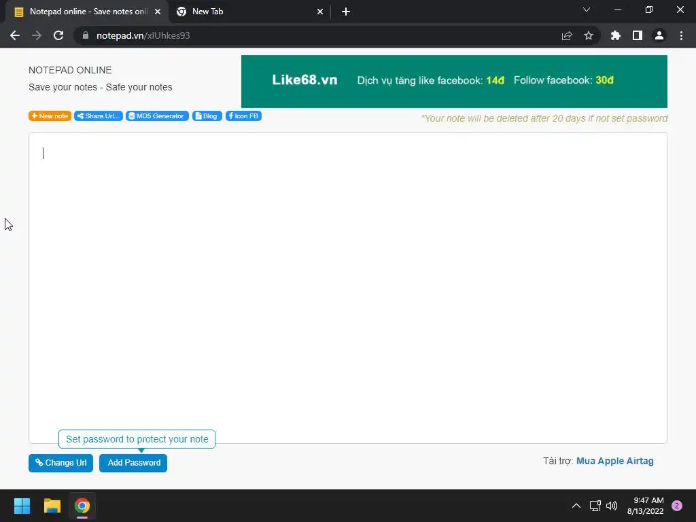Viewport: 696px width, 522px height.
Task: Expand the tab search chevron
Action: tap(587, 10)
